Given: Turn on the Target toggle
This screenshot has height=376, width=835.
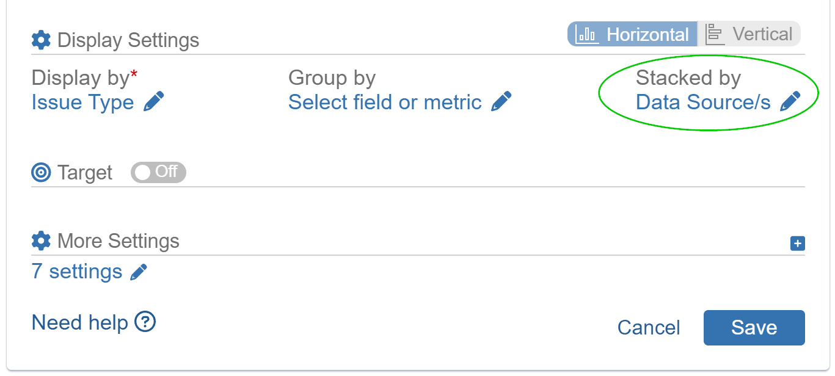Looking at the screenshot, I should [x=158, y=172].
